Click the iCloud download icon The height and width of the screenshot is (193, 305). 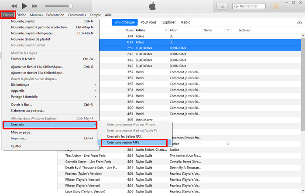[299, 22]
